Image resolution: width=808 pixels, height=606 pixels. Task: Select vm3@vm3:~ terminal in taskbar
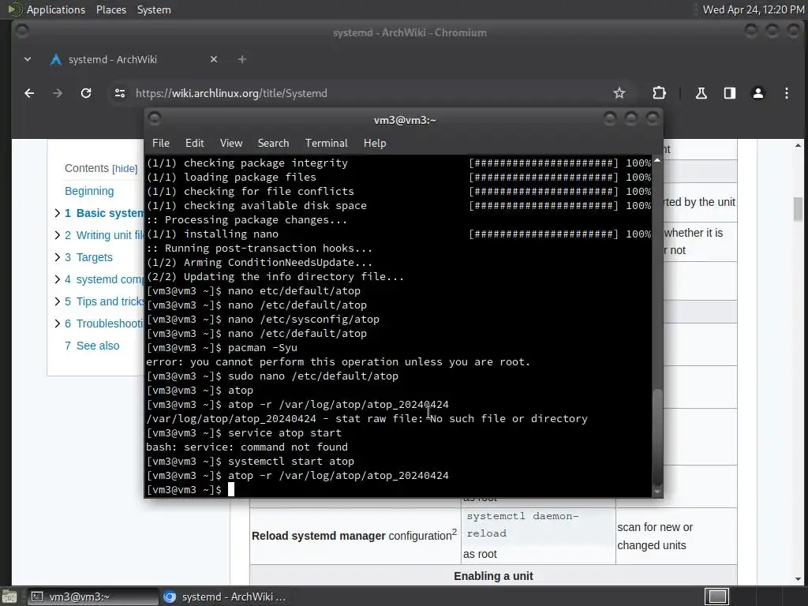click(92, 597)
